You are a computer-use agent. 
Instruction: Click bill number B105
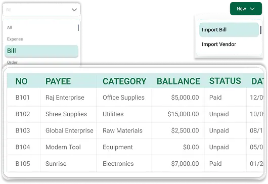click(x=23, y=164)
